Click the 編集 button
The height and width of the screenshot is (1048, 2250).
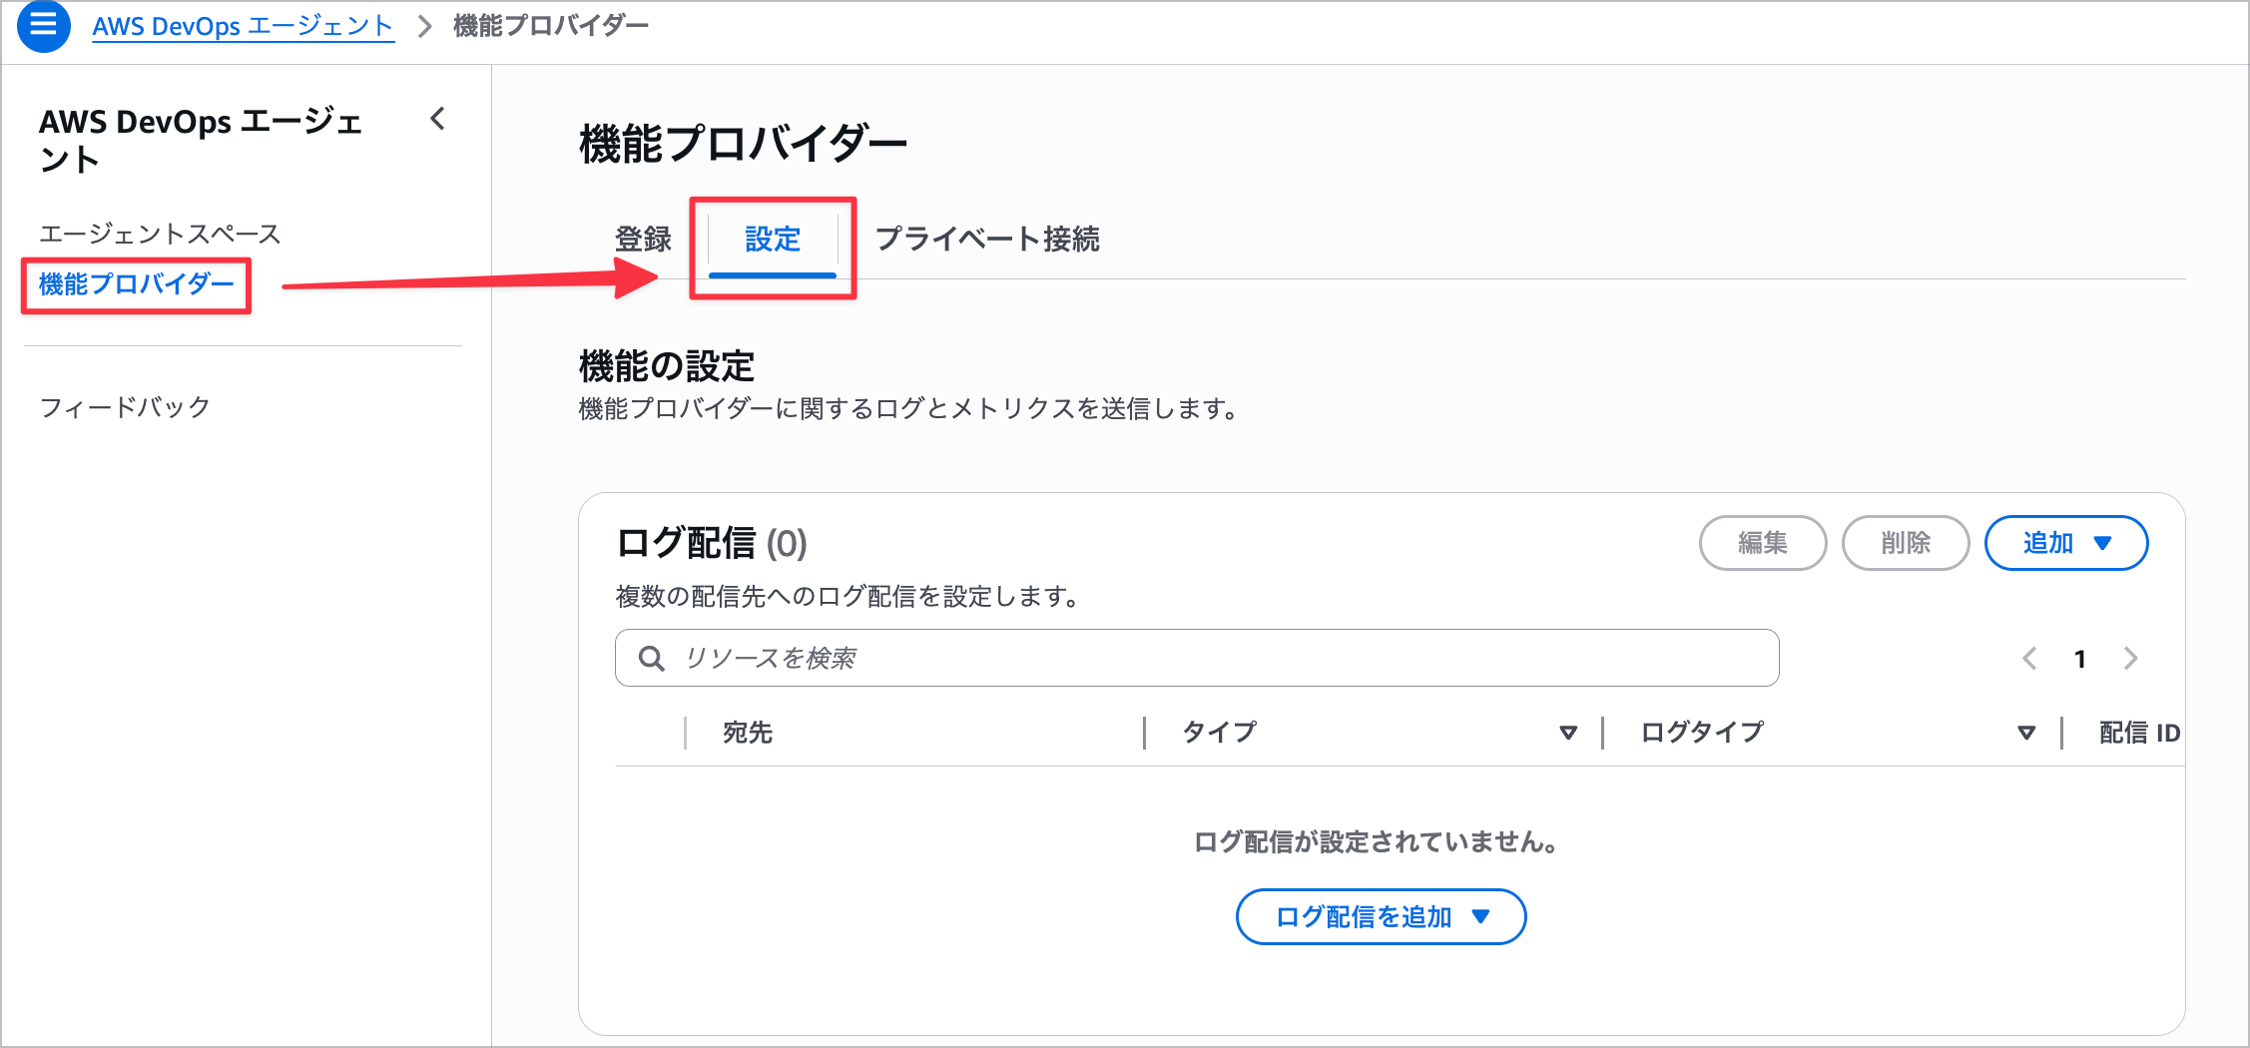tap(1763, 543)
